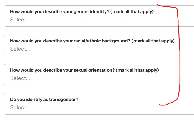Click the words 'racial/ethnic background?' in second question
This screenshot has height=121, width=194.
tap(102, 41)
